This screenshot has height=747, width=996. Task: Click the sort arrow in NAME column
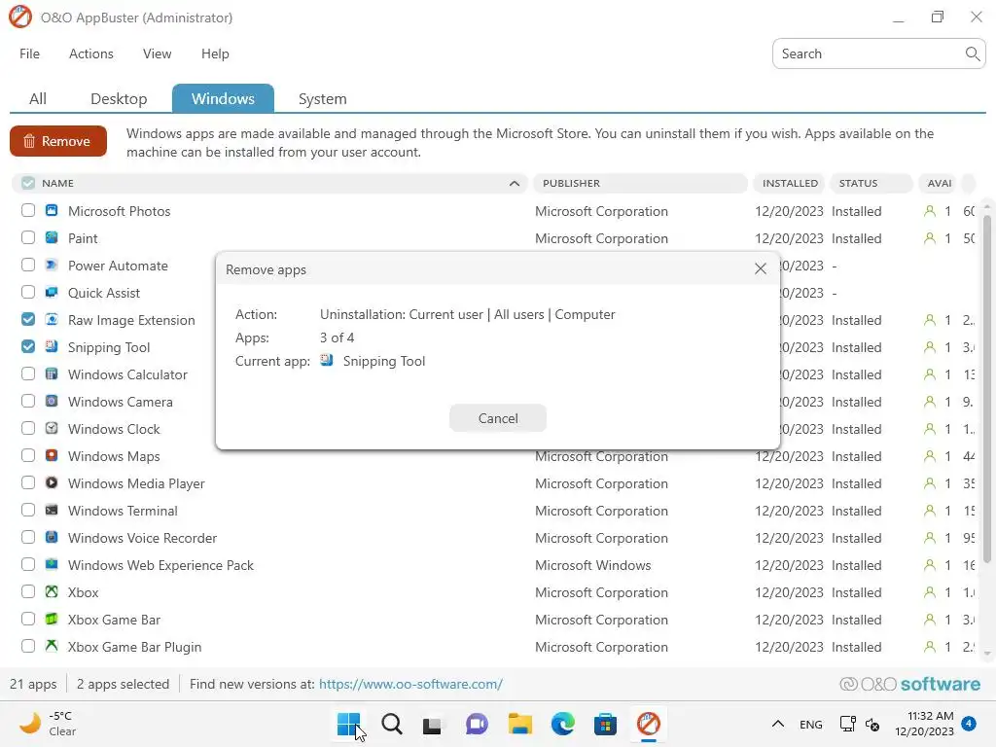(x=515, y=184)
